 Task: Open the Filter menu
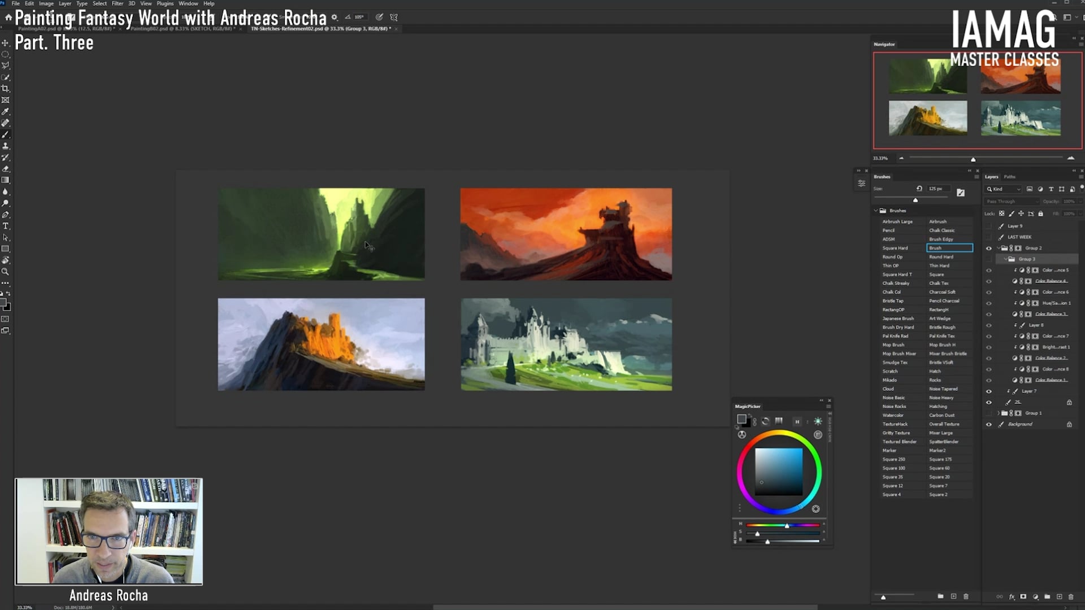click(117, 3)
